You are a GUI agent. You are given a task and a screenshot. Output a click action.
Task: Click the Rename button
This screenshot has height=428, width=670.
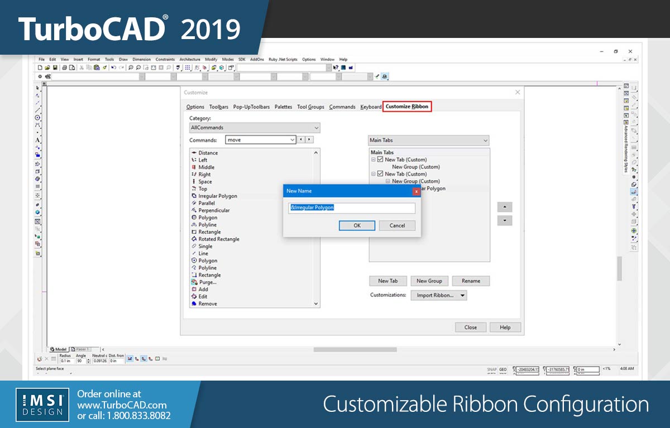click(x=471, y=281)
